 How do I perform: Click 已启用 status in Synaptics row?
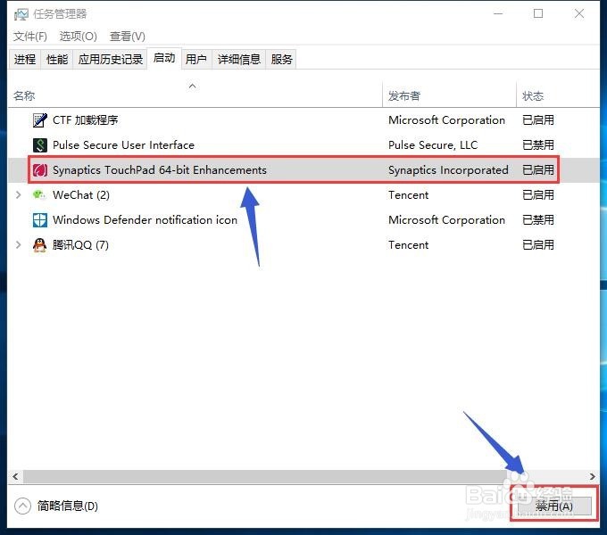click(538, 170)
